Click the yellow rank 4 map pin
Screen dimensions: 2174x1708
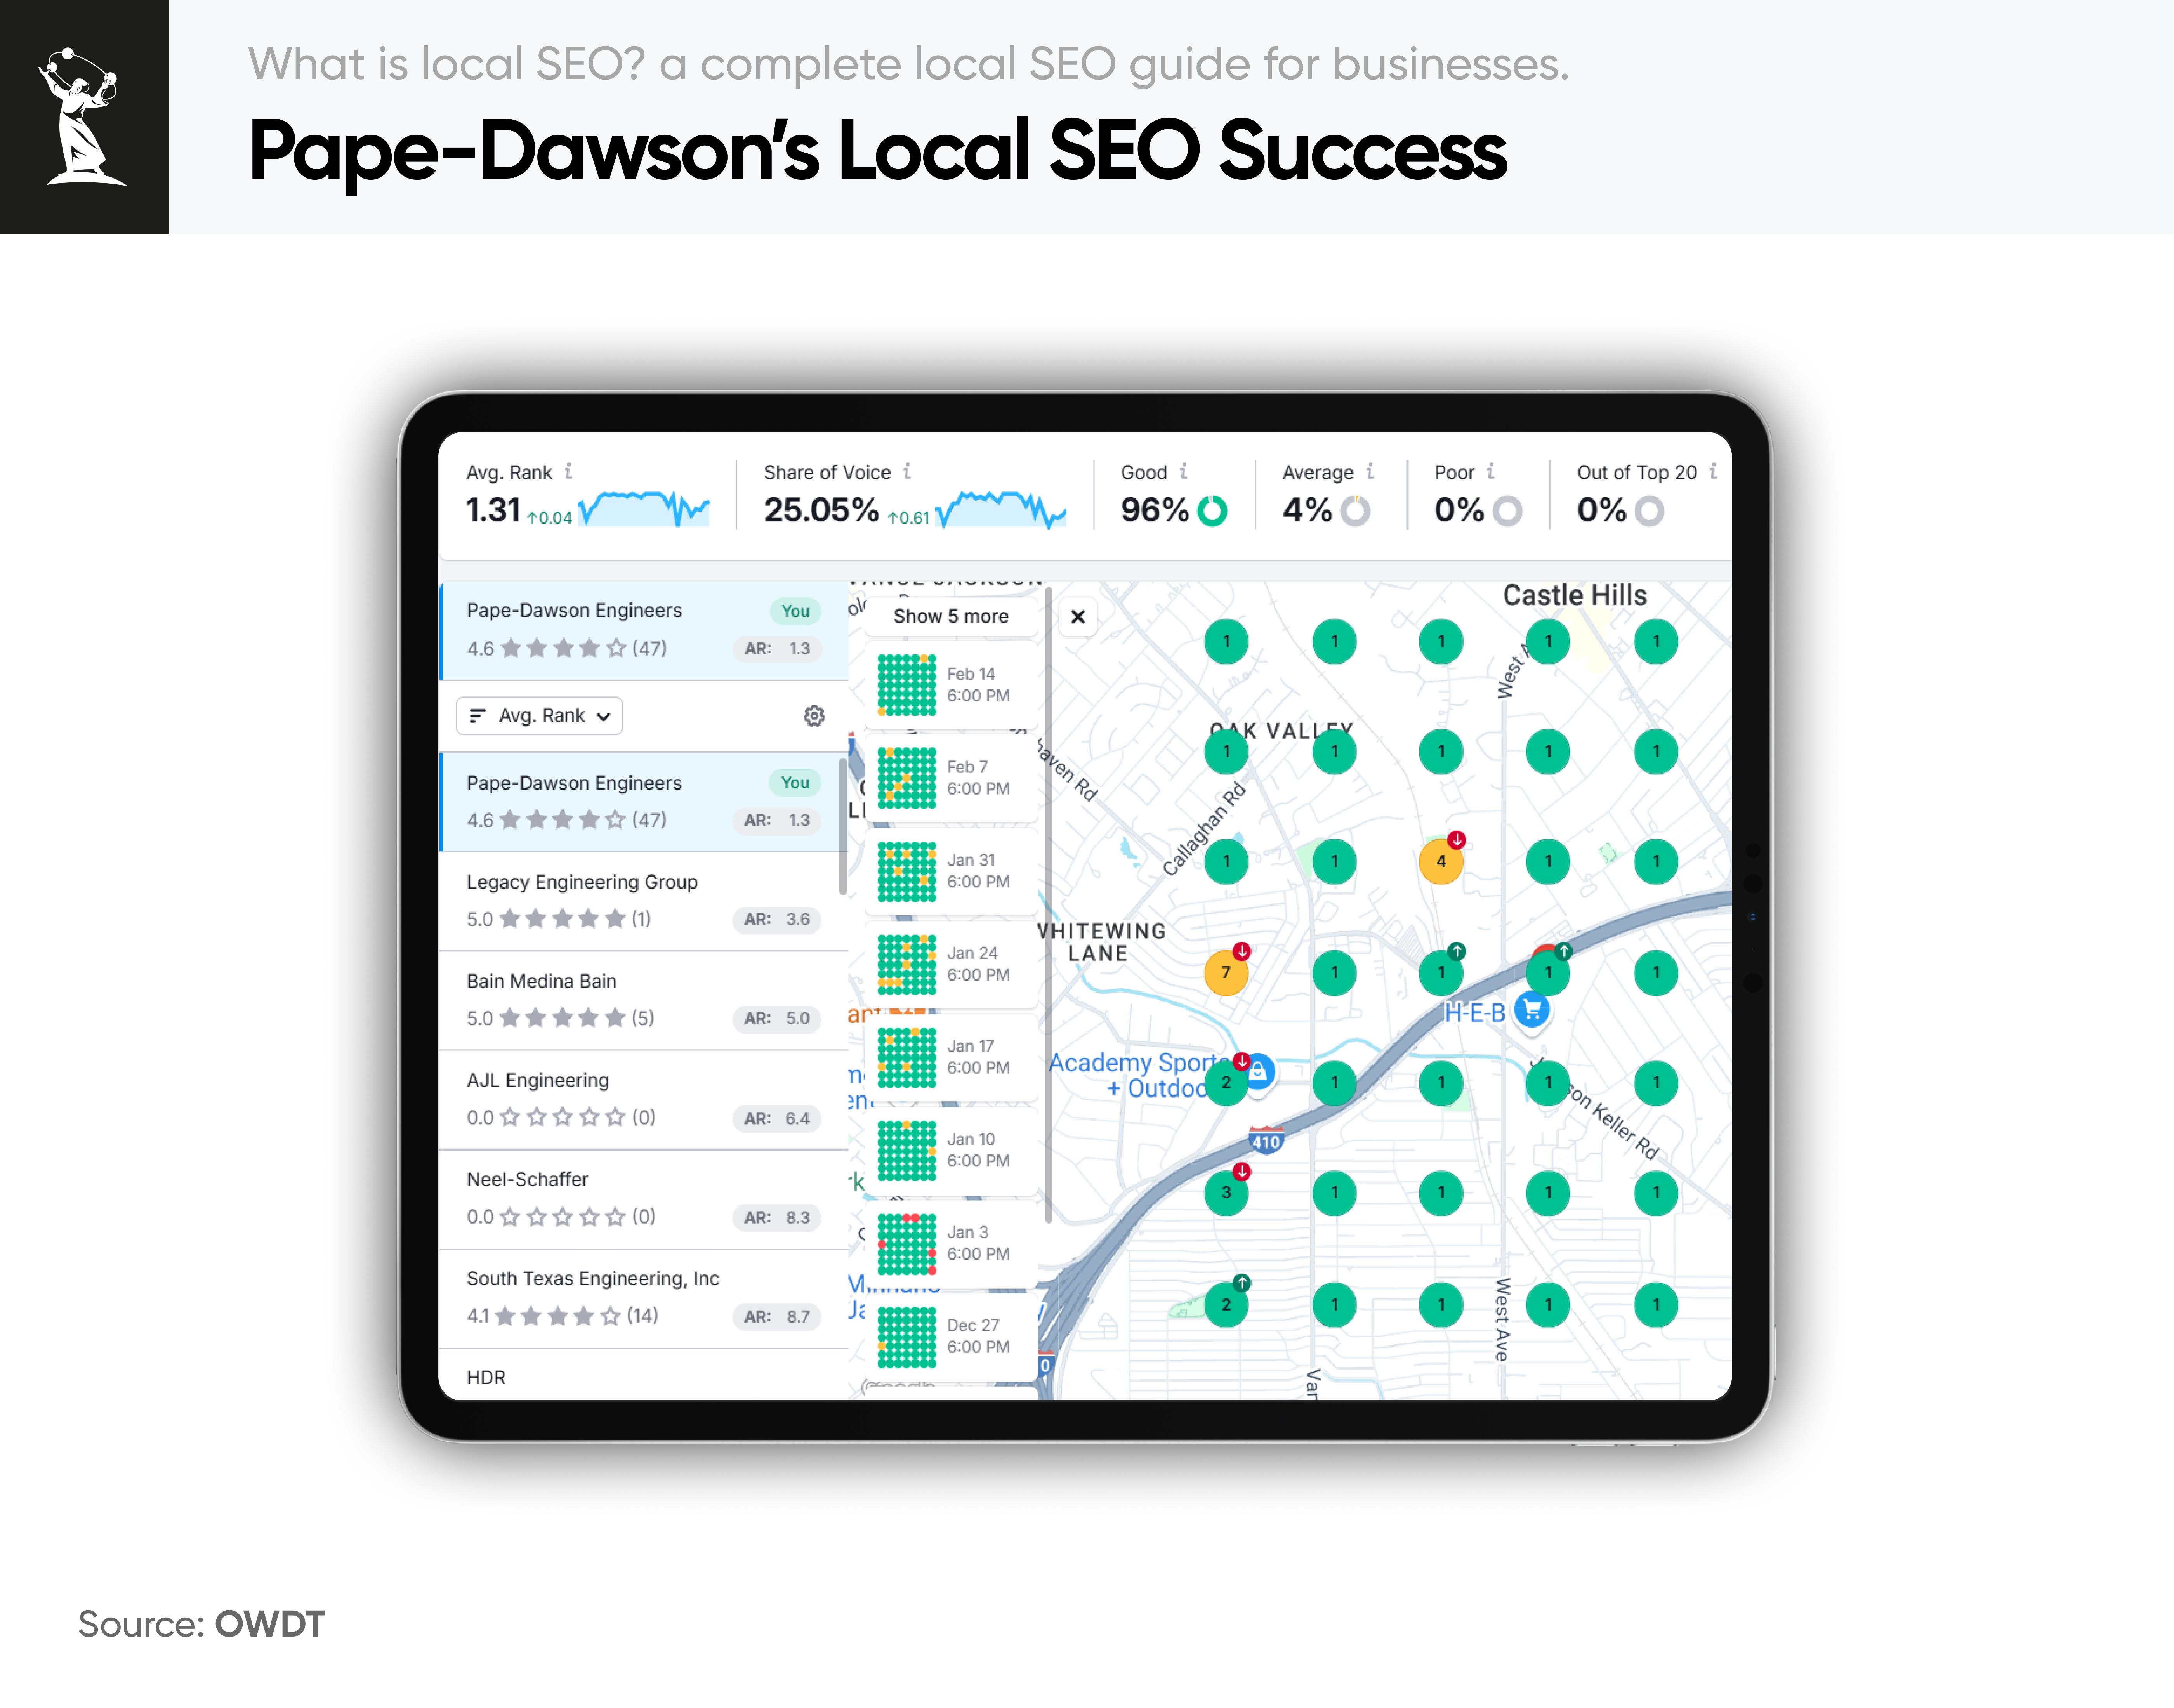point(1441,861)
